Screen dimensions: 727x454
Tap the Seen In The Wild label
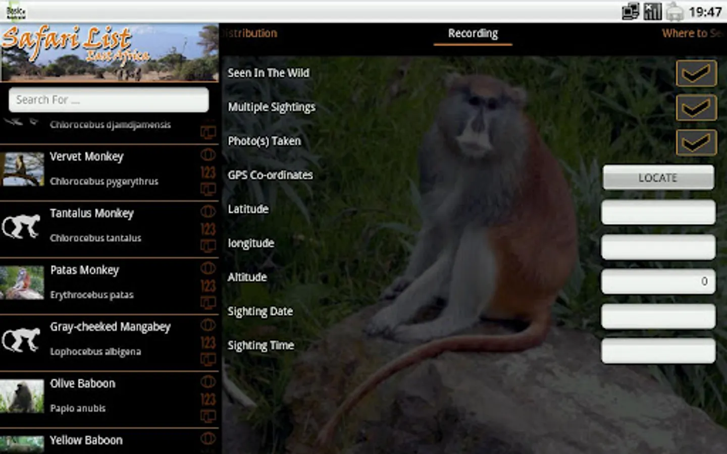tap(268, 73)
